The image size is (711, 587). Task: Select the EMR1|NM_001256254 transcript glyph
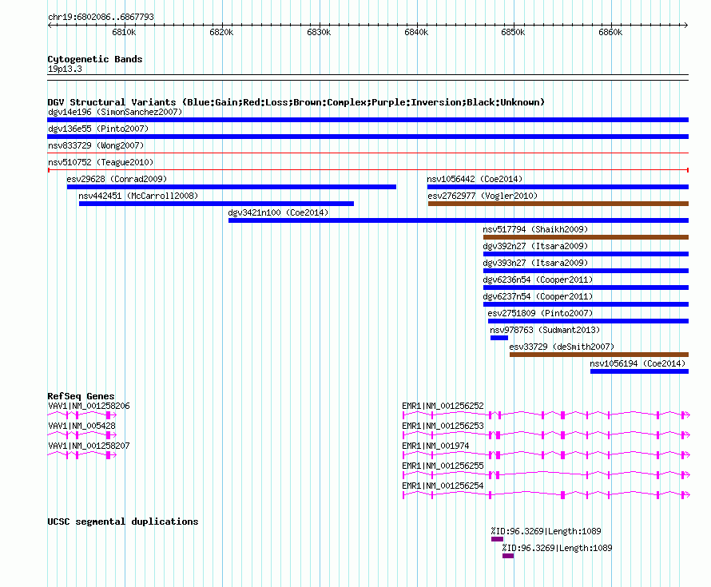[x=546, y=494]
